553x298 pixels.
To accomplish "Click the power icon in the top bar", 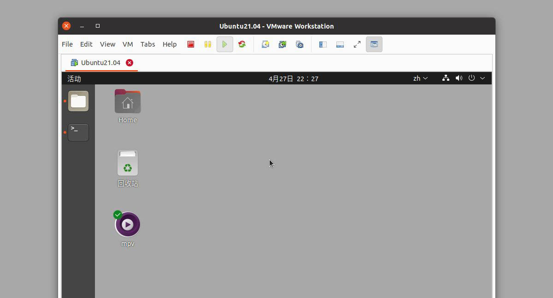I will (x=471, y=78).
